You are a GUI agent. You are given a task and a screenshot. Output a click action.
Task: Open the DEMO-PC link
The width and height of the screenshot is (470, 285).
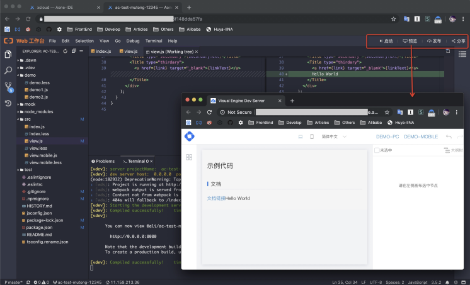(387, 137)
